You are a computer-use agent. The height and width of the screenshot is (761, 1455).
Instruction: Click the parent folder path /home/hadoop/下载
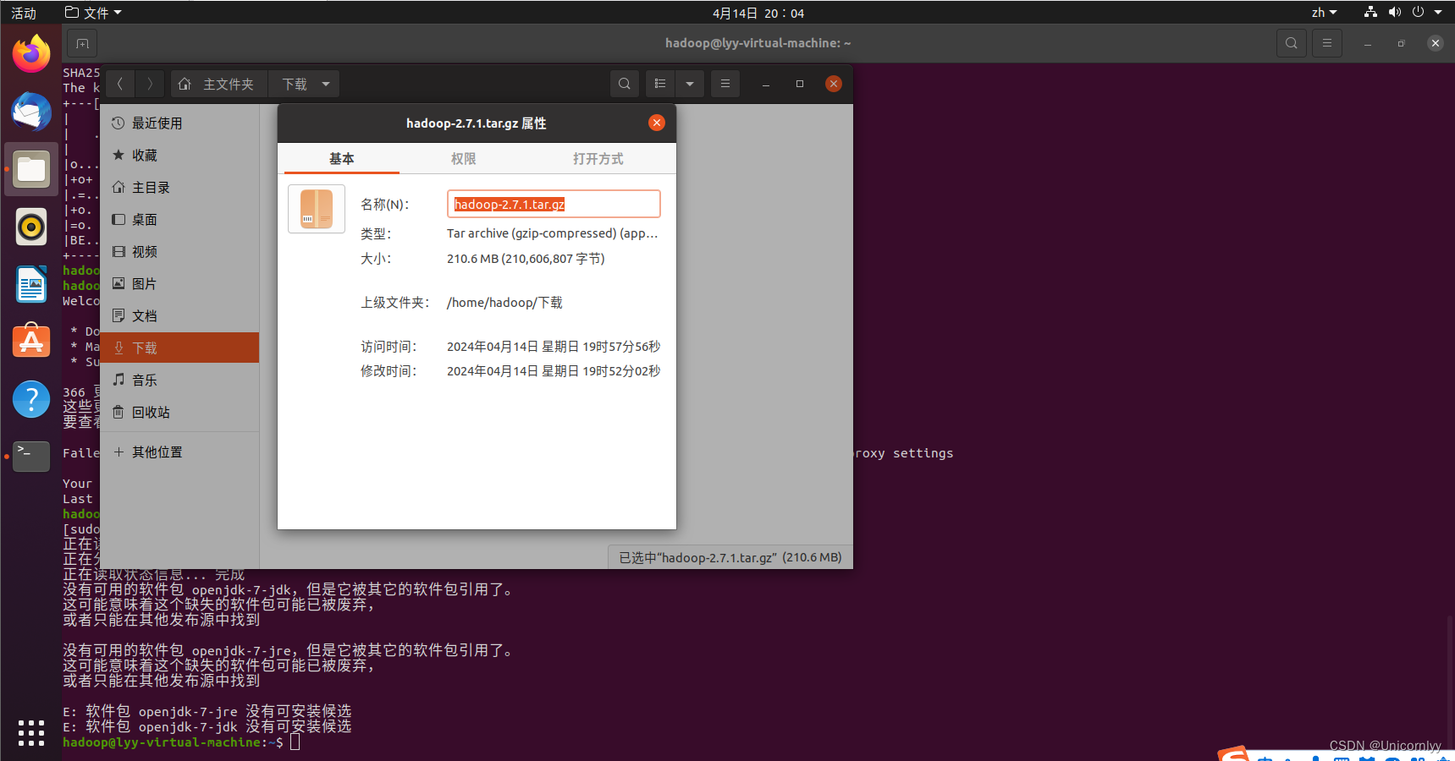[x=504, y=303]
